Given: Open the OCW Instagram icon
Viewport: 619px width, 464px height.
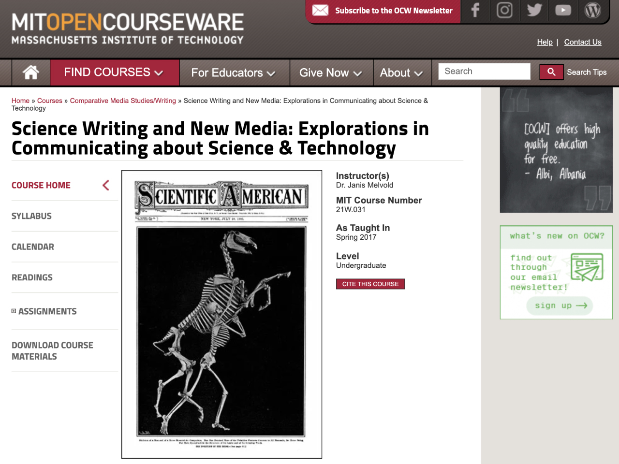Looking at the screenshot, I should click(x=504, y=11).
